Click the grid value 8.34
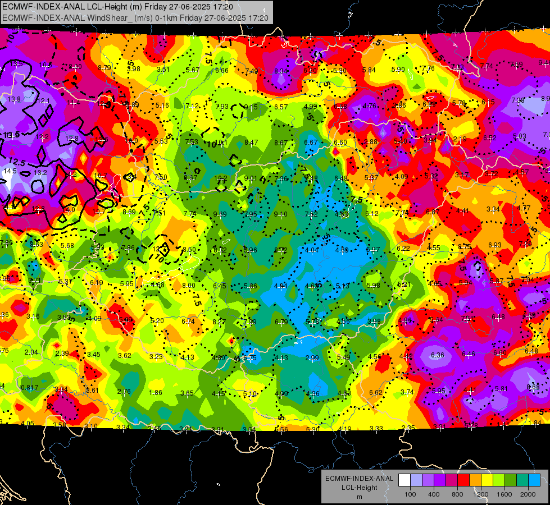Image resolution: width=550 pixels, height=505 pixels. pyautogui.click(x=280, y=71)
